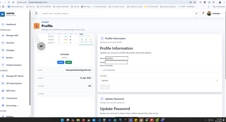Viewport: 226px width, 122px height.
Task: Open Firefox from the taskbar
Action: pos(83,120)
